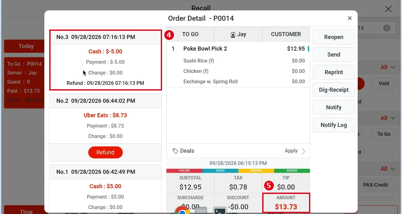The width and height of the screenshot is (402, 214).
Task: Click the tag icon beside Deals
Action: tap(176, 151)
